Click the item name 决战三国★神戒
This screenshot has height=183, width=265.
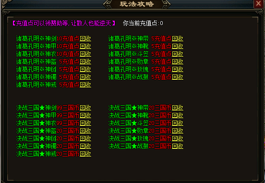point(36,154)
